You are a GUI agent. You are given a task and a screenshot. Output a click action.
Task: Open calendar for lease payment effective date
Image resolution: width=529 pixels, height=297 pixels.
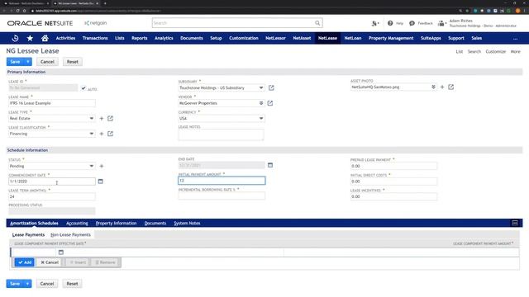(61, 252)
